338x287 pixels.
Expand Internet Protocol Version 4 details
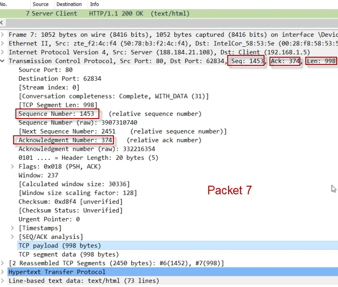[x=3, y=52]
